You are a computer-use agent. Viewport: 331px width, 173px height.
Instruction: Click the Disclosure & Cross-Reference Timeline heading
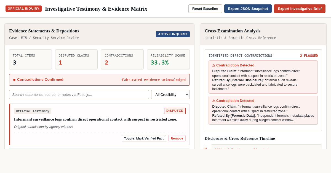pyautogui.click(x=240, y=138)
